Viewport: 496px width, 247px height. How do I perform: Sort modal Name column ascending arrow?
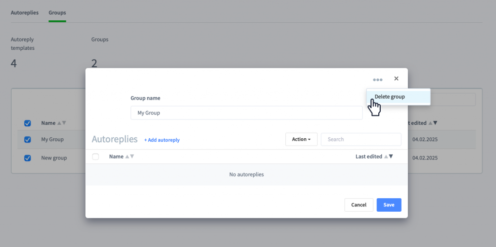[127, 156]
